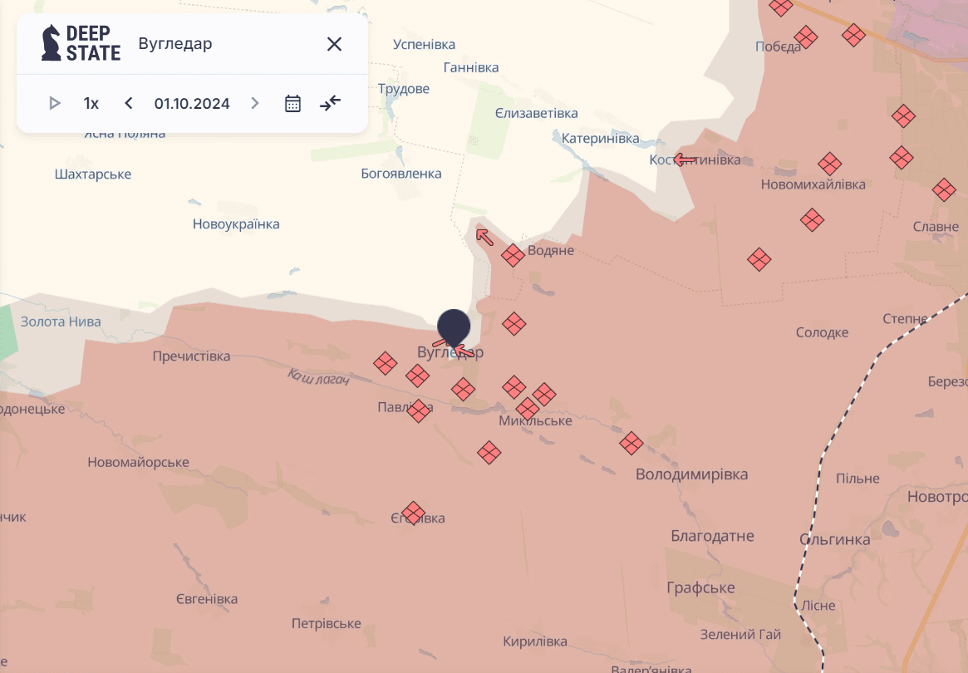
Task: Select the unit marker at Єгорівка
Action: (413, 513)
